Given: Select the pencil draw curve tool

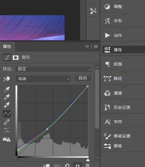Looking at the screenshot, I should pos(7,122).
